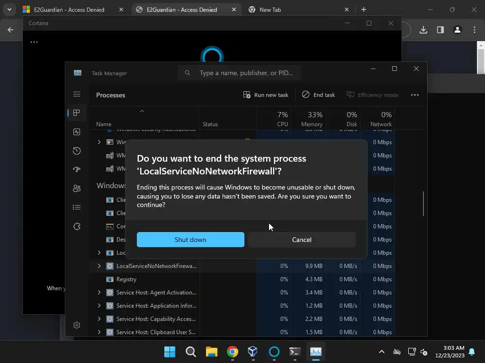Close the New Tab browser tab
Screen dimensions: 485x363
tap(347, 9)
